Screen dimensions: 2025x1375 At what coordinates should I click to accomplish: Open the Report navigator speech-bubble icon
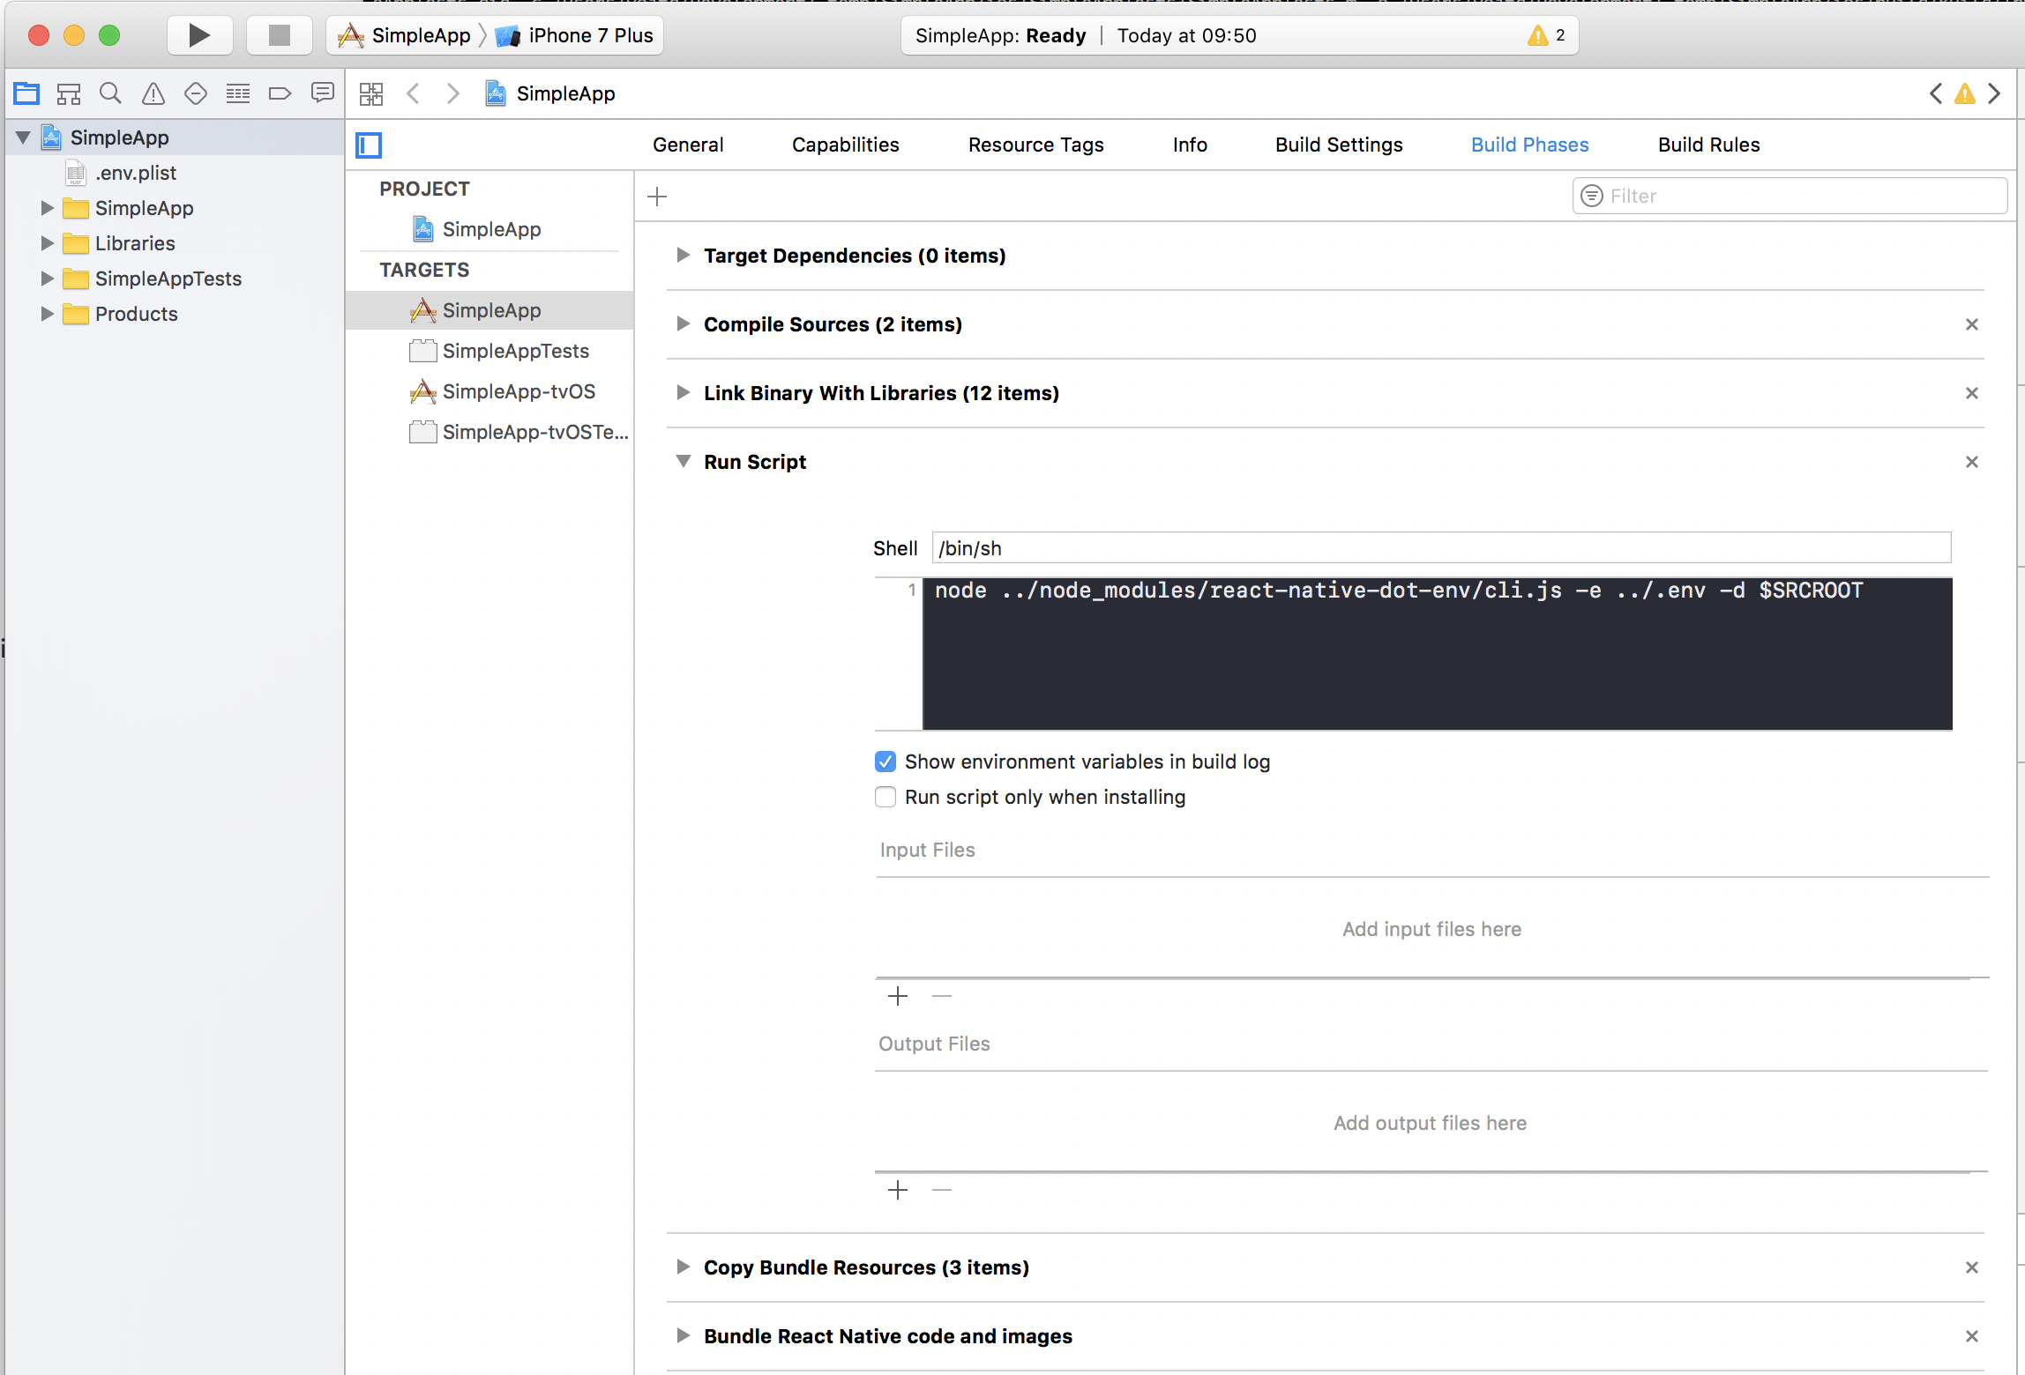[323, 93]
